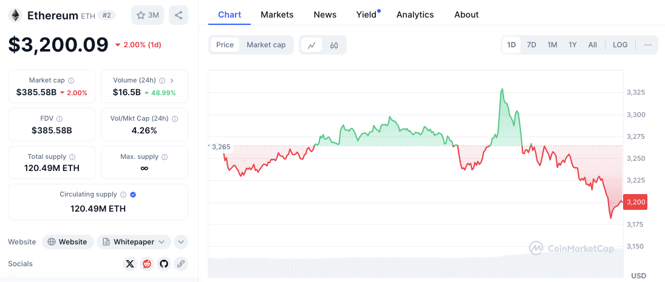Open the X (Twitter) social link
The image size is (665, 282).
tap(129, 264)
